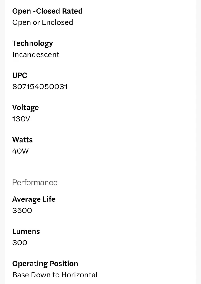
Task: Click the Technology spec label
Action: [x=33, y=43]
